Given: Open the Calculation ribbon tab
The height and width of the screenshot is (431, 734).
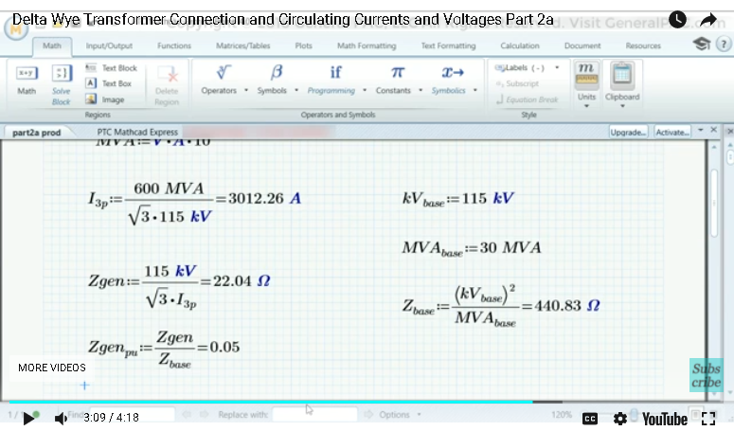Looking at the screenshot, I should tap(520, 45).
